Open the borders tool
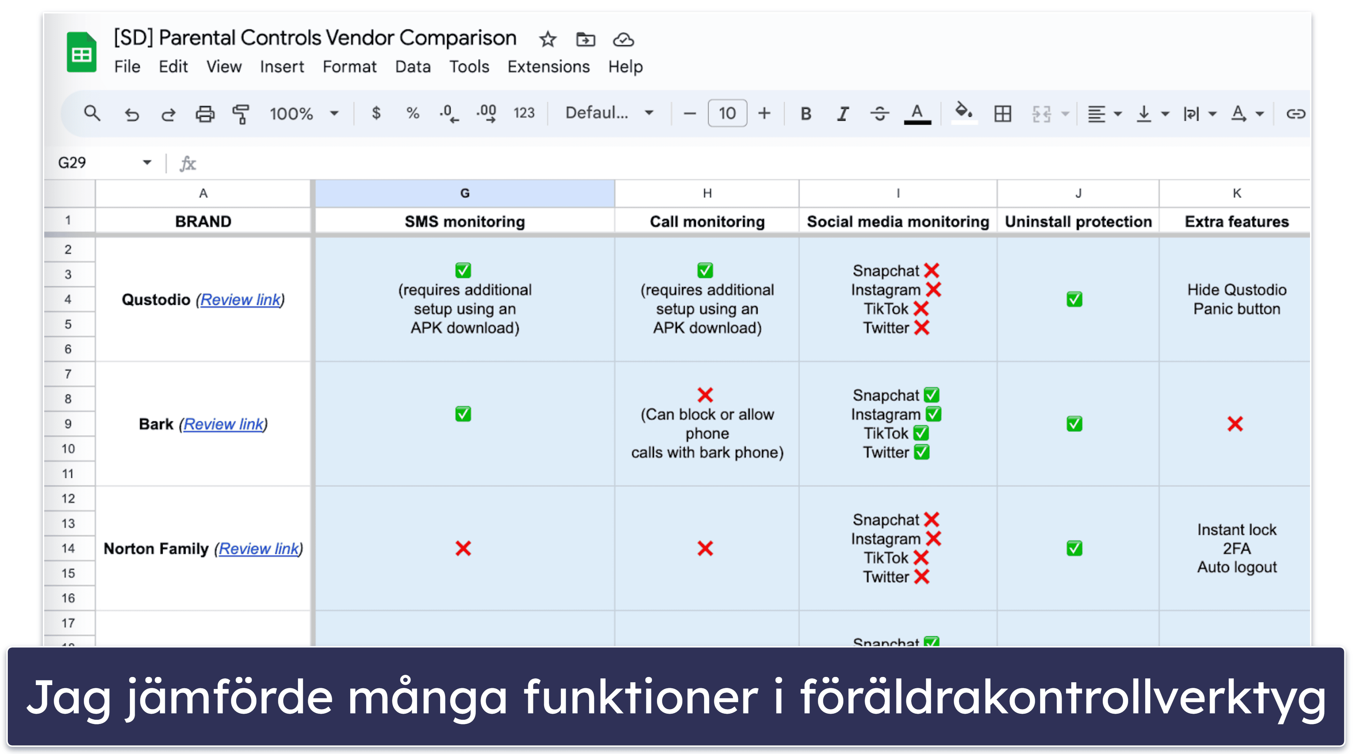 [x=1002, y=113]
